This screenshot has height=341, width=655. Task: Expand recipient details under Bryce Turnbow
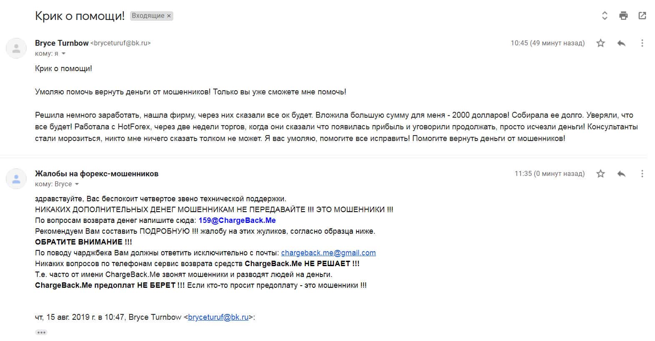point(64,54)
